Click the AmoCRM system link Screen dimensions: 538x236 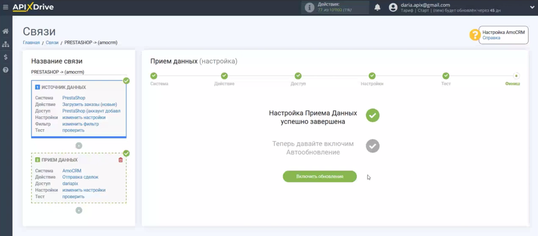click(72, 171)
